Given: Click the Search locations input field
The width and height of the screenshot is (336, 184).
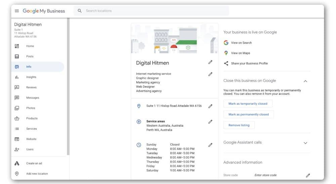Looking at the screenshot, I should coord(151,11).
